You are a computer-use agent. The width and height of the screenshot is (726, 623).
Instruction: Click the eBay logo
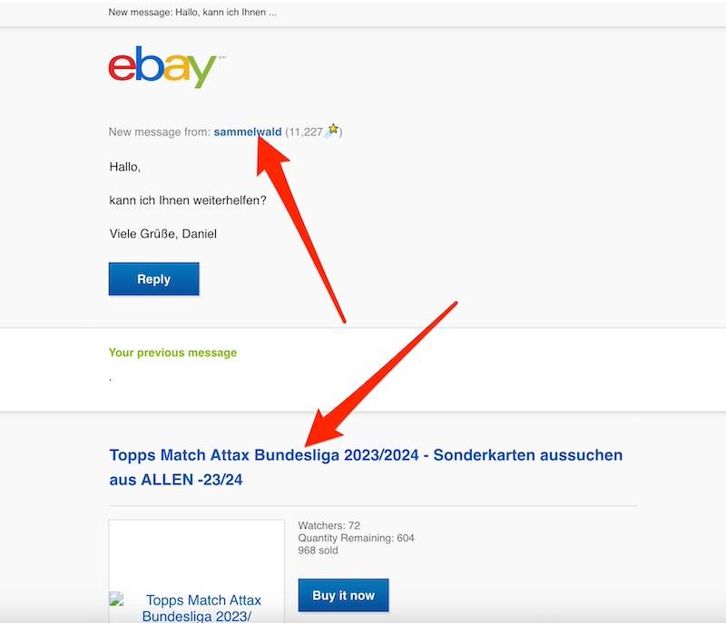[162, 67]
